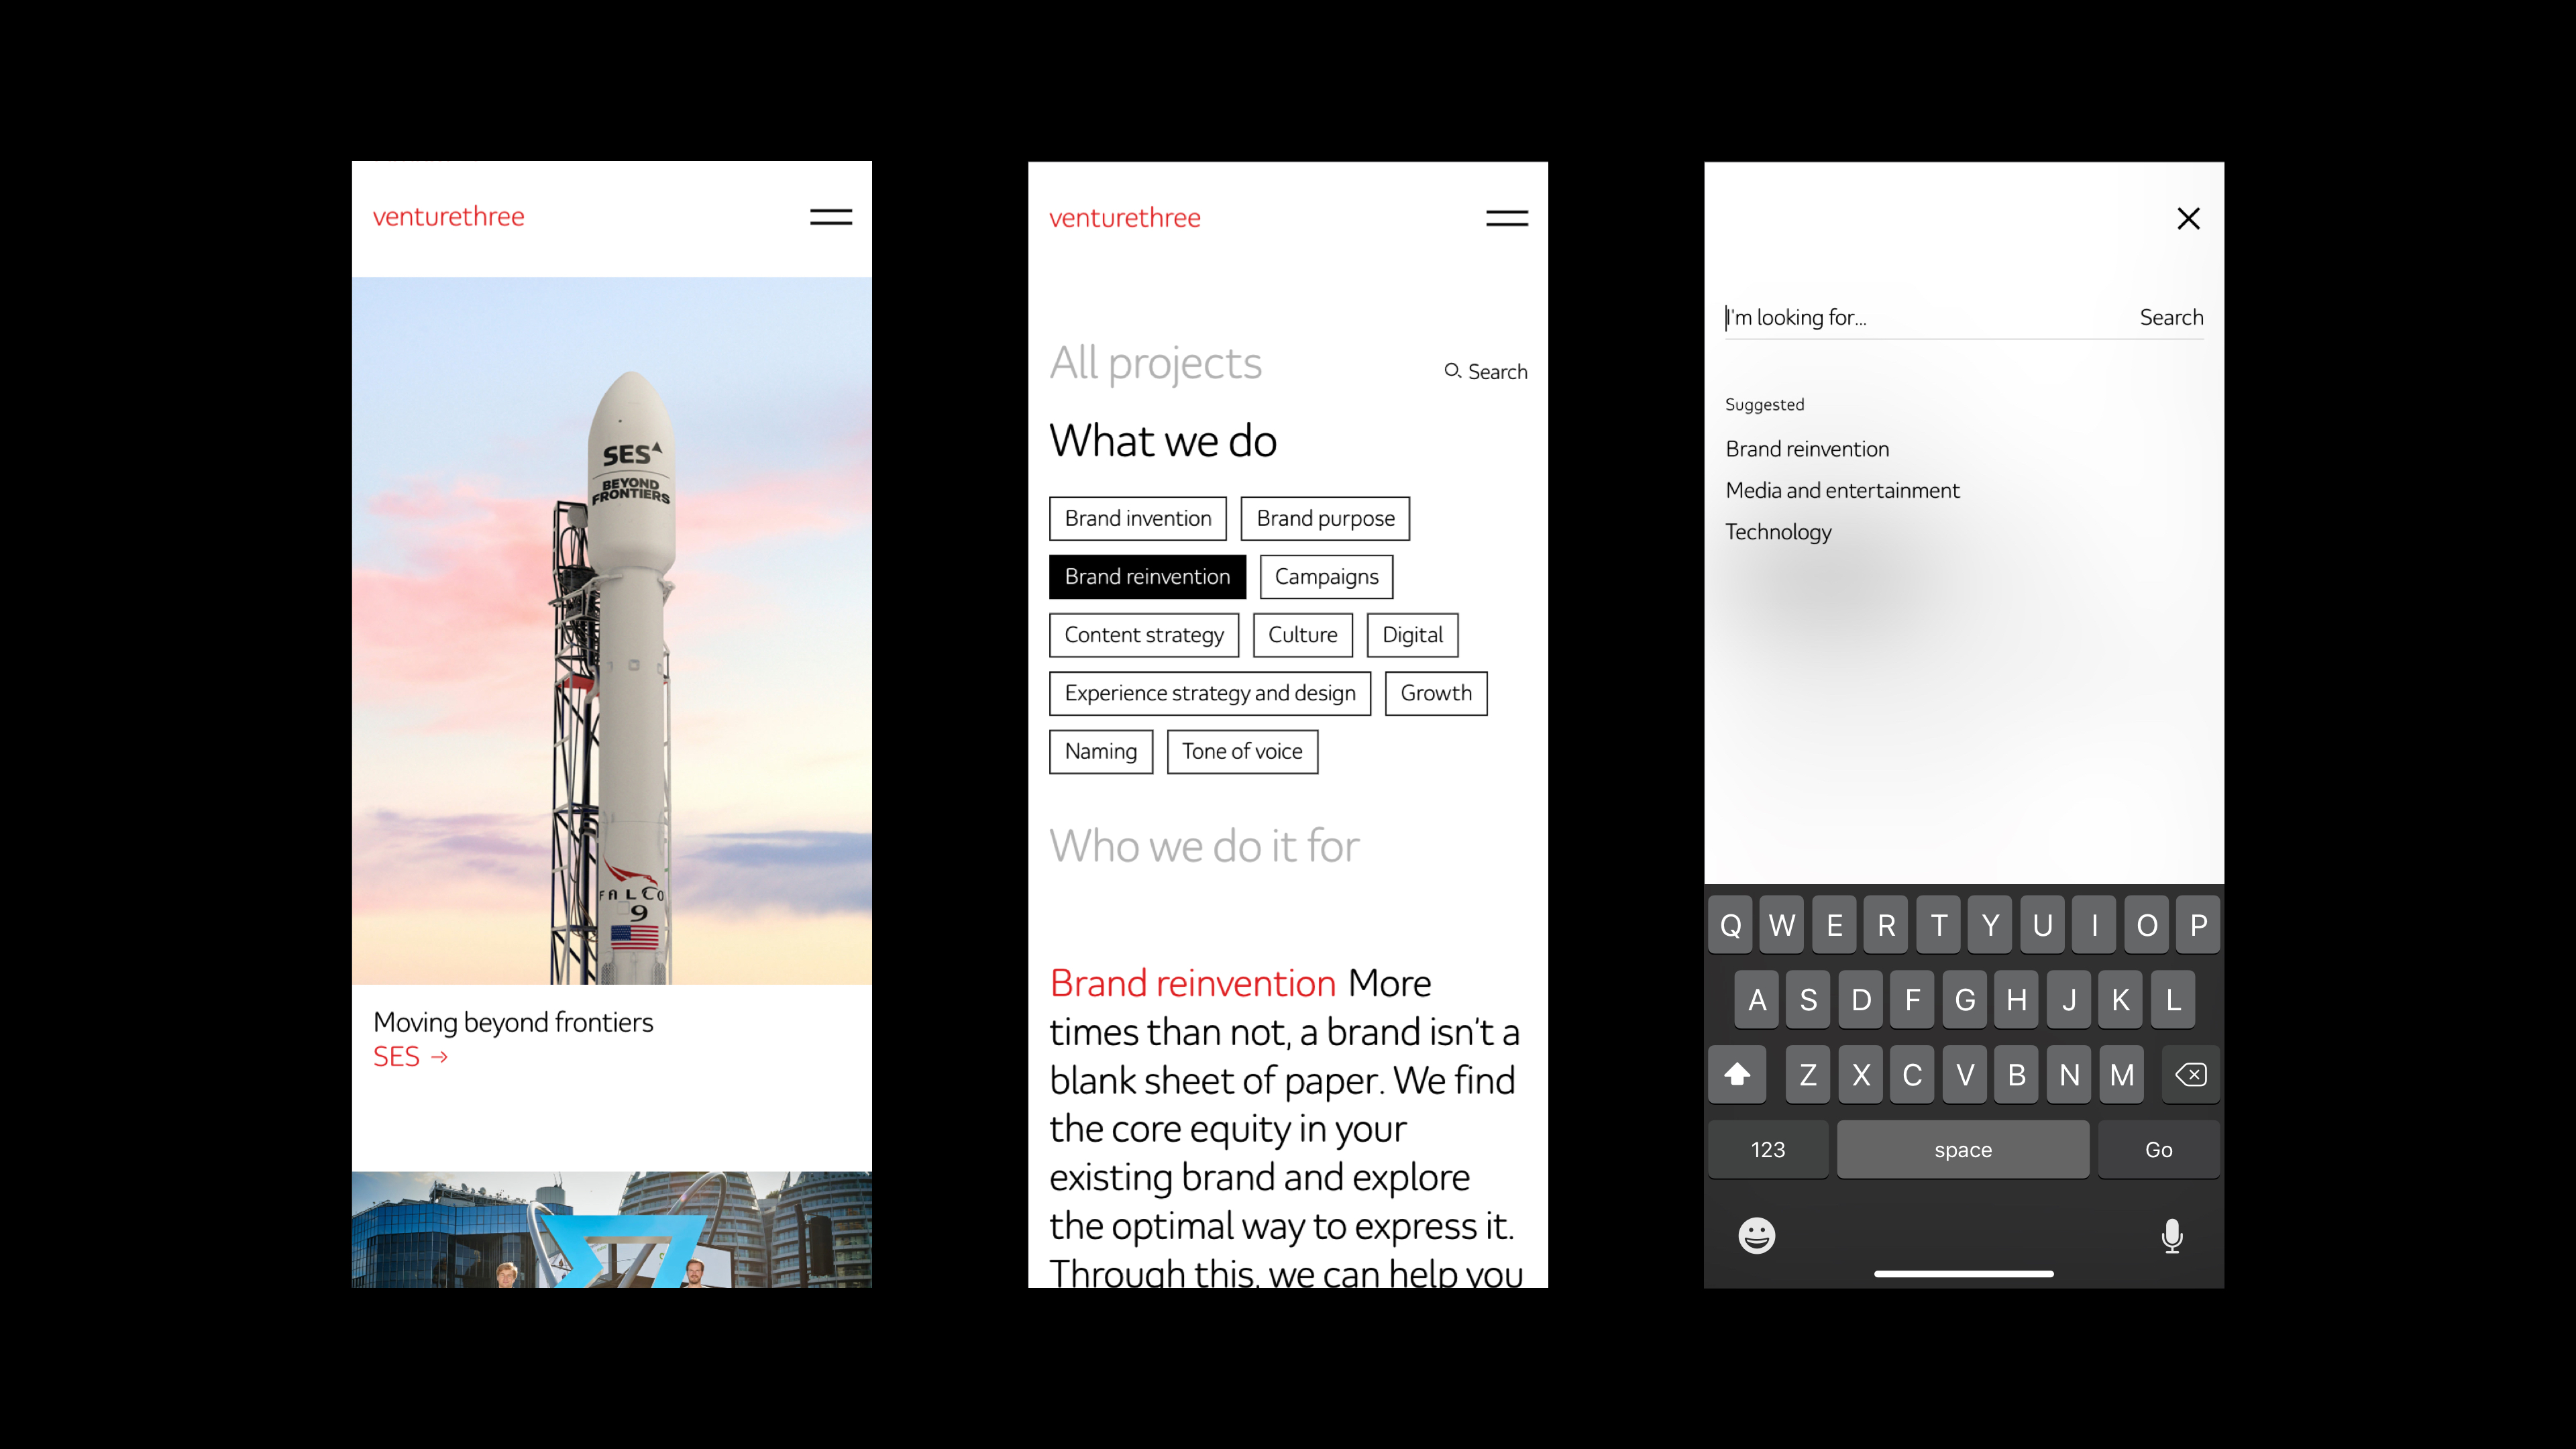Deselect the Brand reinvention filter tag
The width and height of the screenshot is (2576, 1449).
(1146, 577)
